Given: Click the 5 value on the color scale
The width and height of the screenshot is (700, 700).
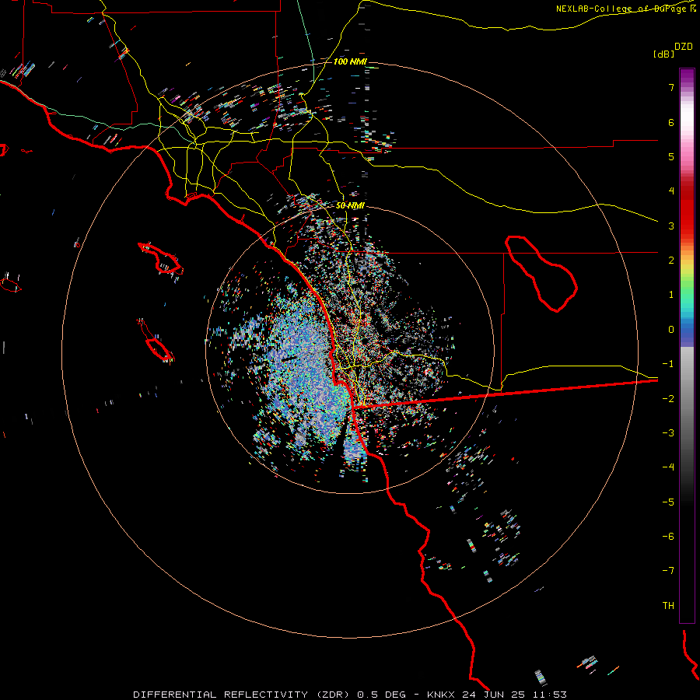Looking at the screenshot, I should pos(671,156).
